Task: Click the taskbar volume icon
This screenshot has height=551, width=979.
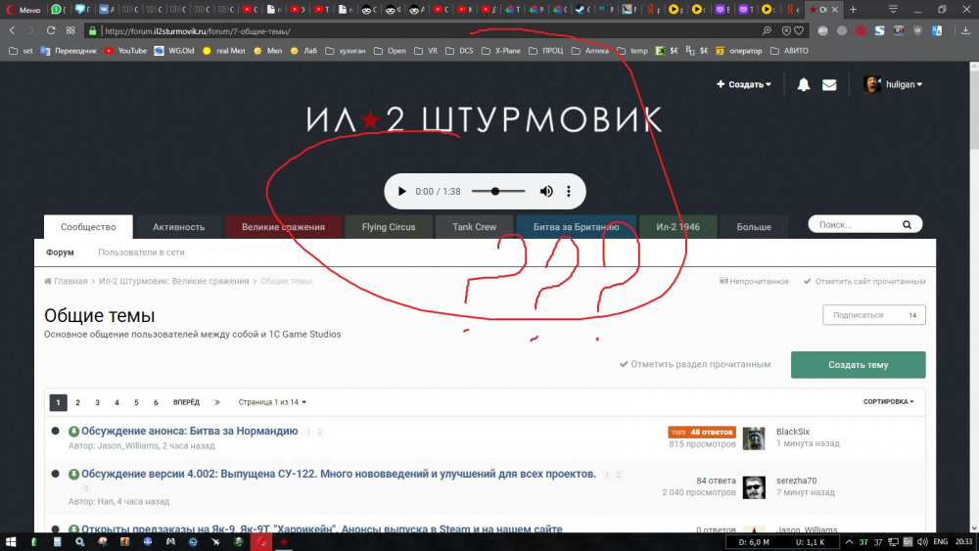Action: coord(922,541)
